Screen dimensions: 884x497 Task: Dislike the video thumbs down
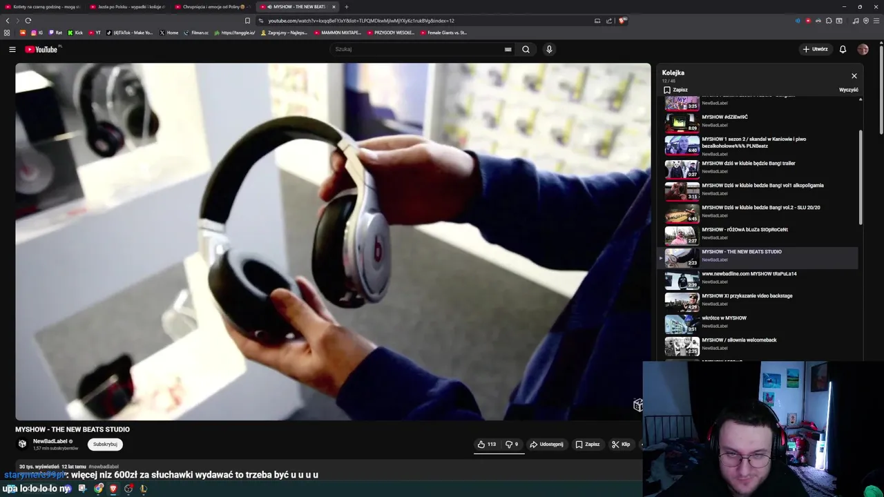click(x=512, y=444)
